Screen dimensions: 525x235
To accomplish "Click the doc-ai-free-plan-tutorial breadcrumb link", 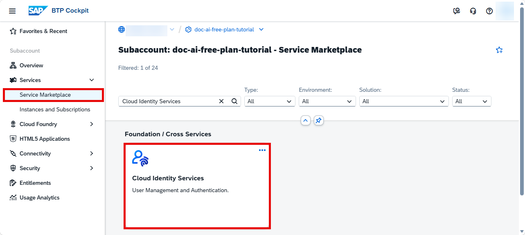I will (x=224, y=29).
